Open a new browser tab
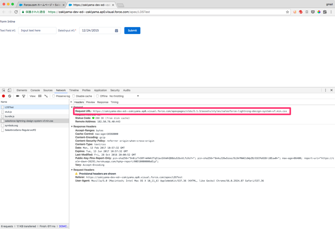Viewport: 335px width, 229px height. point(120,5)
